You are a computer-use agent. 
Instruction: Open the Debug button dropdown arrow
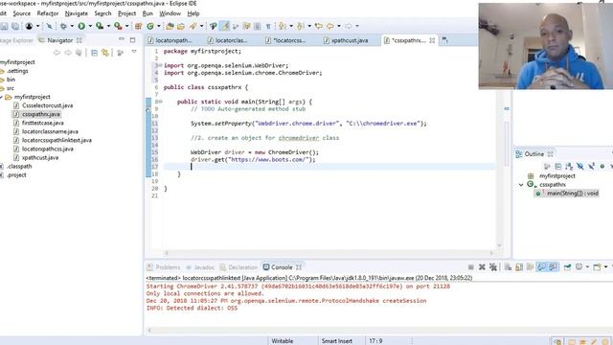(72, 26)
